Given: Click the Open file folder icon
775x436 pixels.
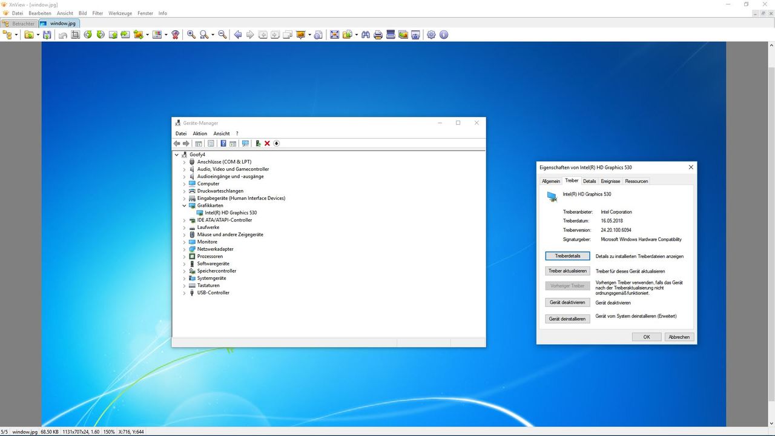Looking at the screenshot, I should 28,35.
